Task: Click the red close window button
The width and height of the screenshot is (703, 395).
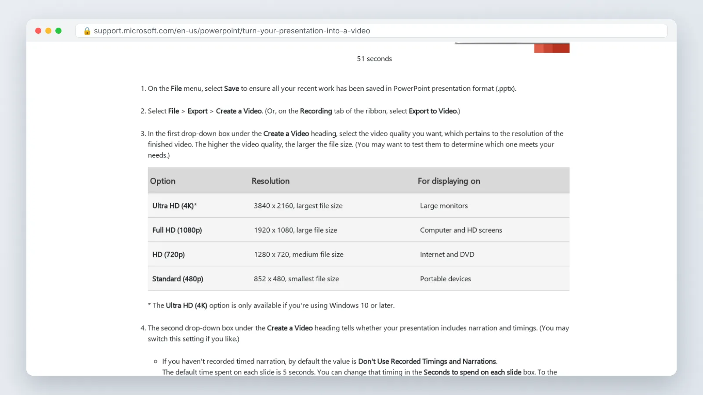Action: coord(38,31)
